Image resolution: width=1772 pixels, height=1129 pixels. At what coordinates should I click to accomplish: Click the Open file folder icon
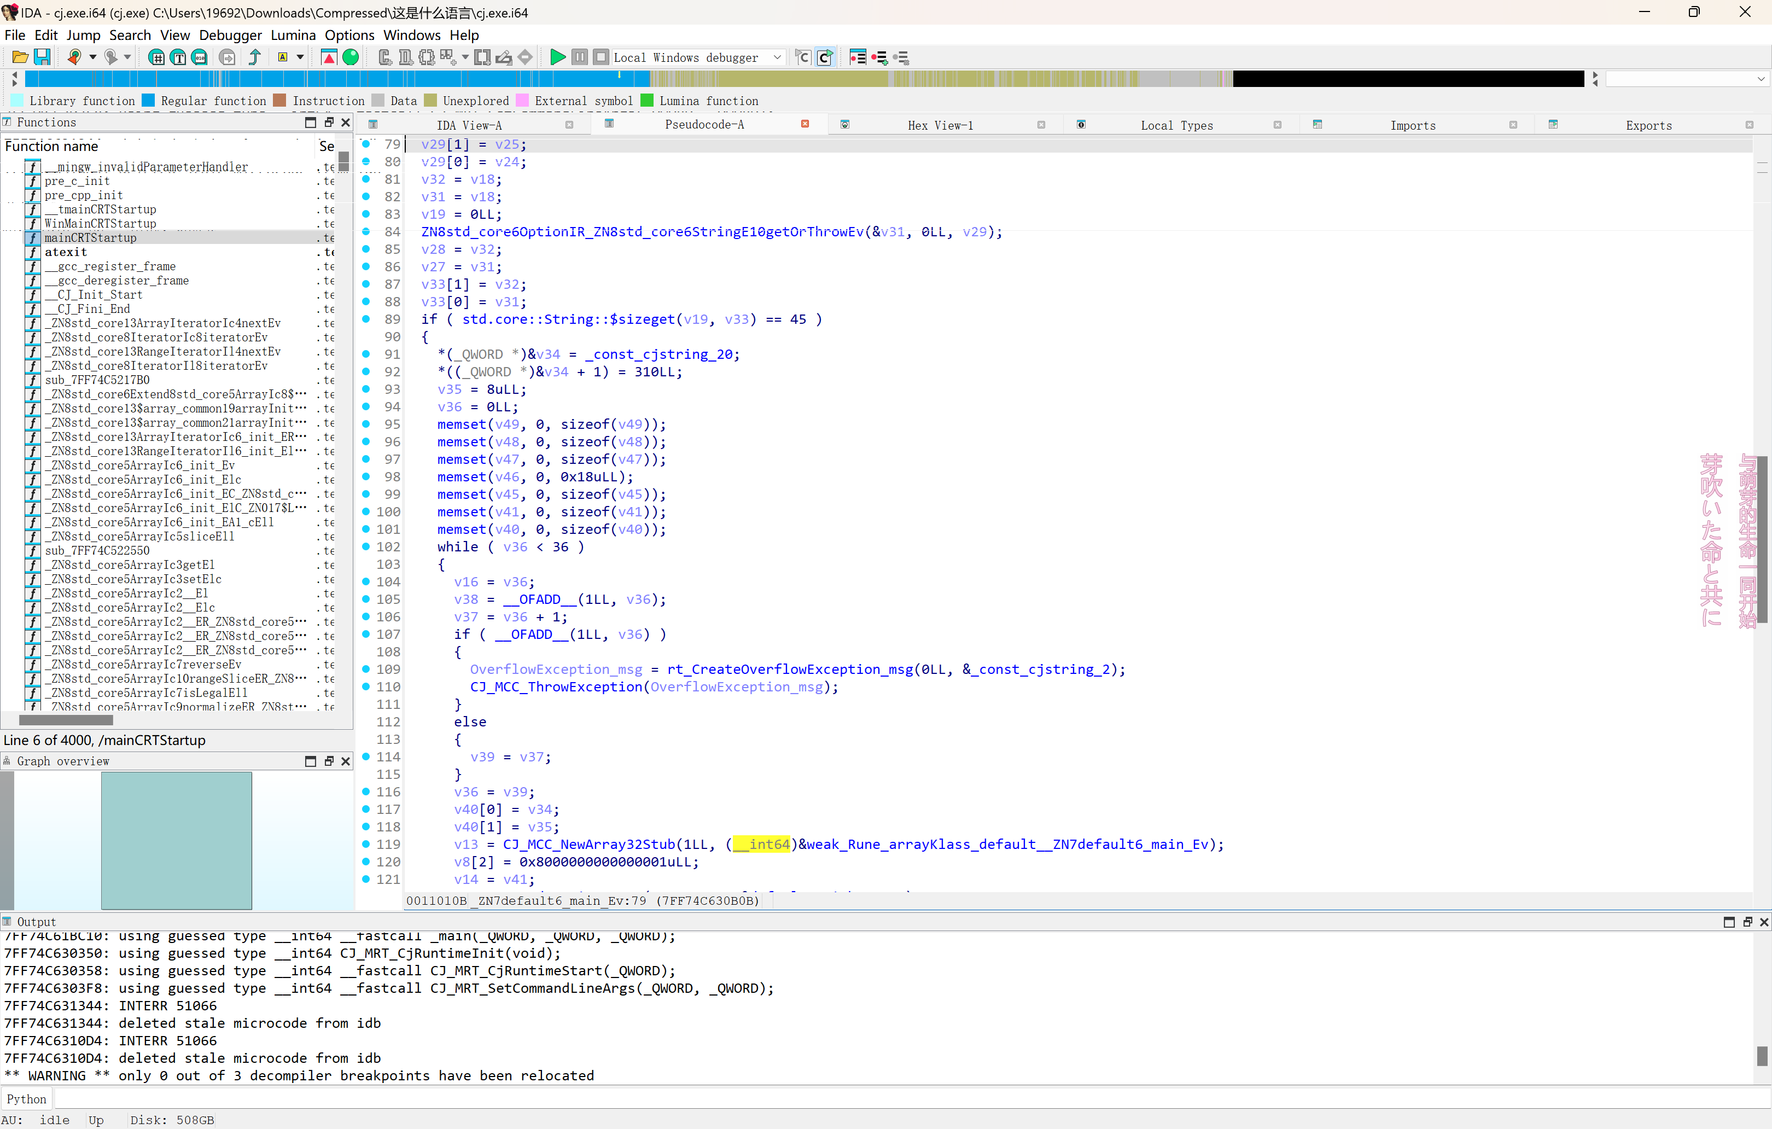(20, 57)
